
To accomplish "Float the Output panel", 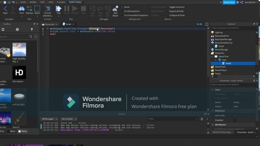I will 205,114.
